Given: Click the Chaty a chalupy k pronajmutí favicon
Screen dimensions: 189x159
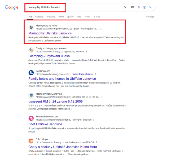Looking at the screenshot, I should (31, 50).
